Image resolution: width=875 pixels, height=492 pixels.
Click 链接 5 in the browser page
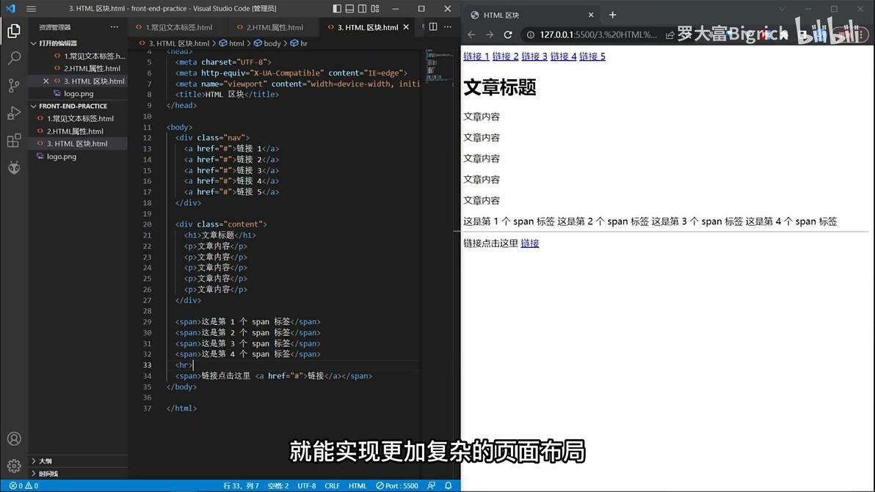click(x=592, y=56)
